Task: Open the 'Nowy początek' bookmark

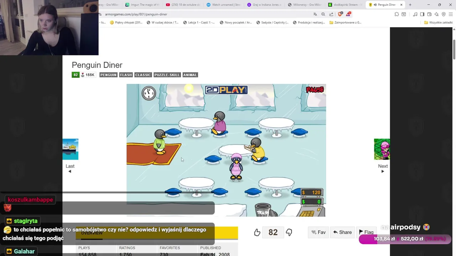Action: click(236, 22)
